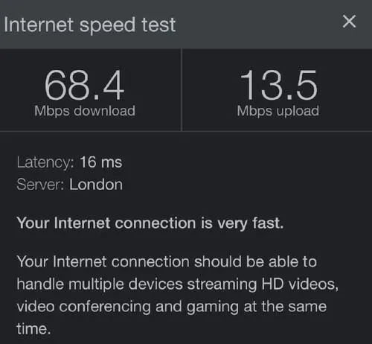372x344 pixels.
Task: Click the 13.5 upload speed value
Action: click(278, 85)
